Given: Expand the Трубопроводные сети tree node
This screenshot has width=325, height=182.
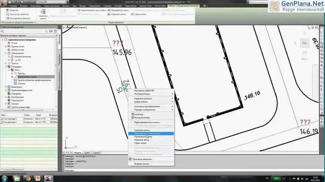Looking at the screenshot, I should (x=6, y=90).
